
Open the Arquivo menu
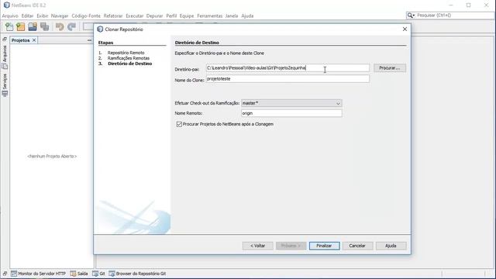click(x=10, y=15)
